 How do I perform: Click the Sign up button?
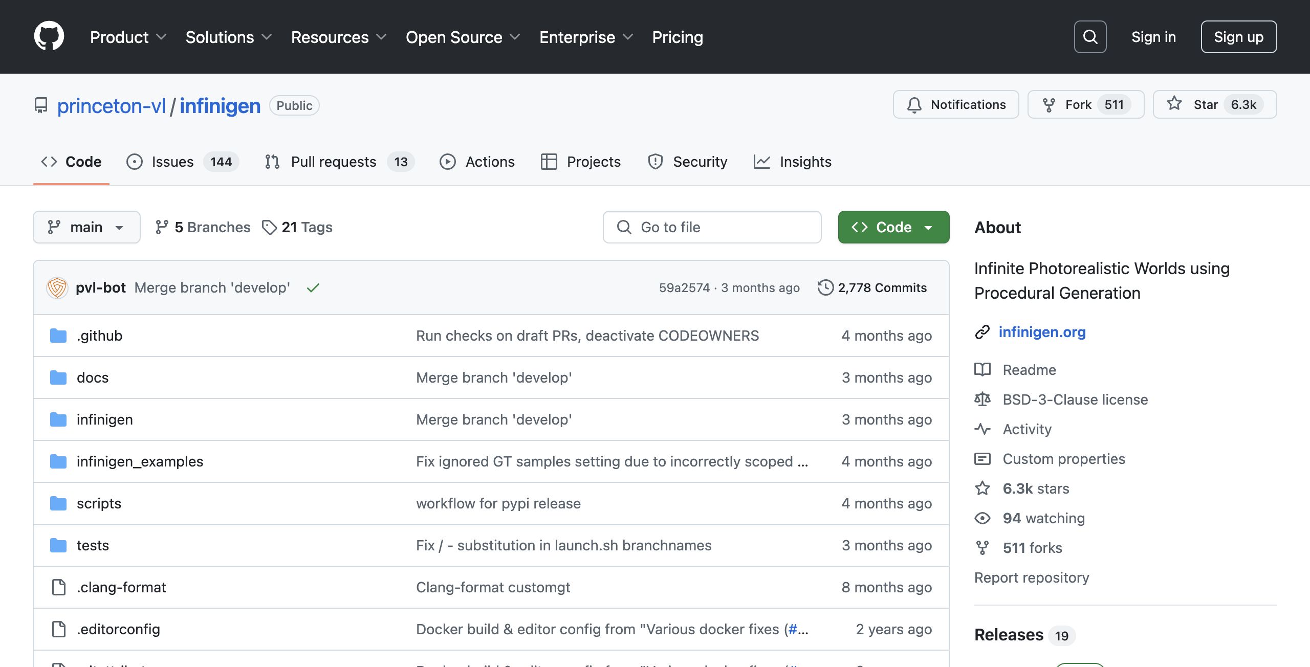click(x=1238, y=37)
